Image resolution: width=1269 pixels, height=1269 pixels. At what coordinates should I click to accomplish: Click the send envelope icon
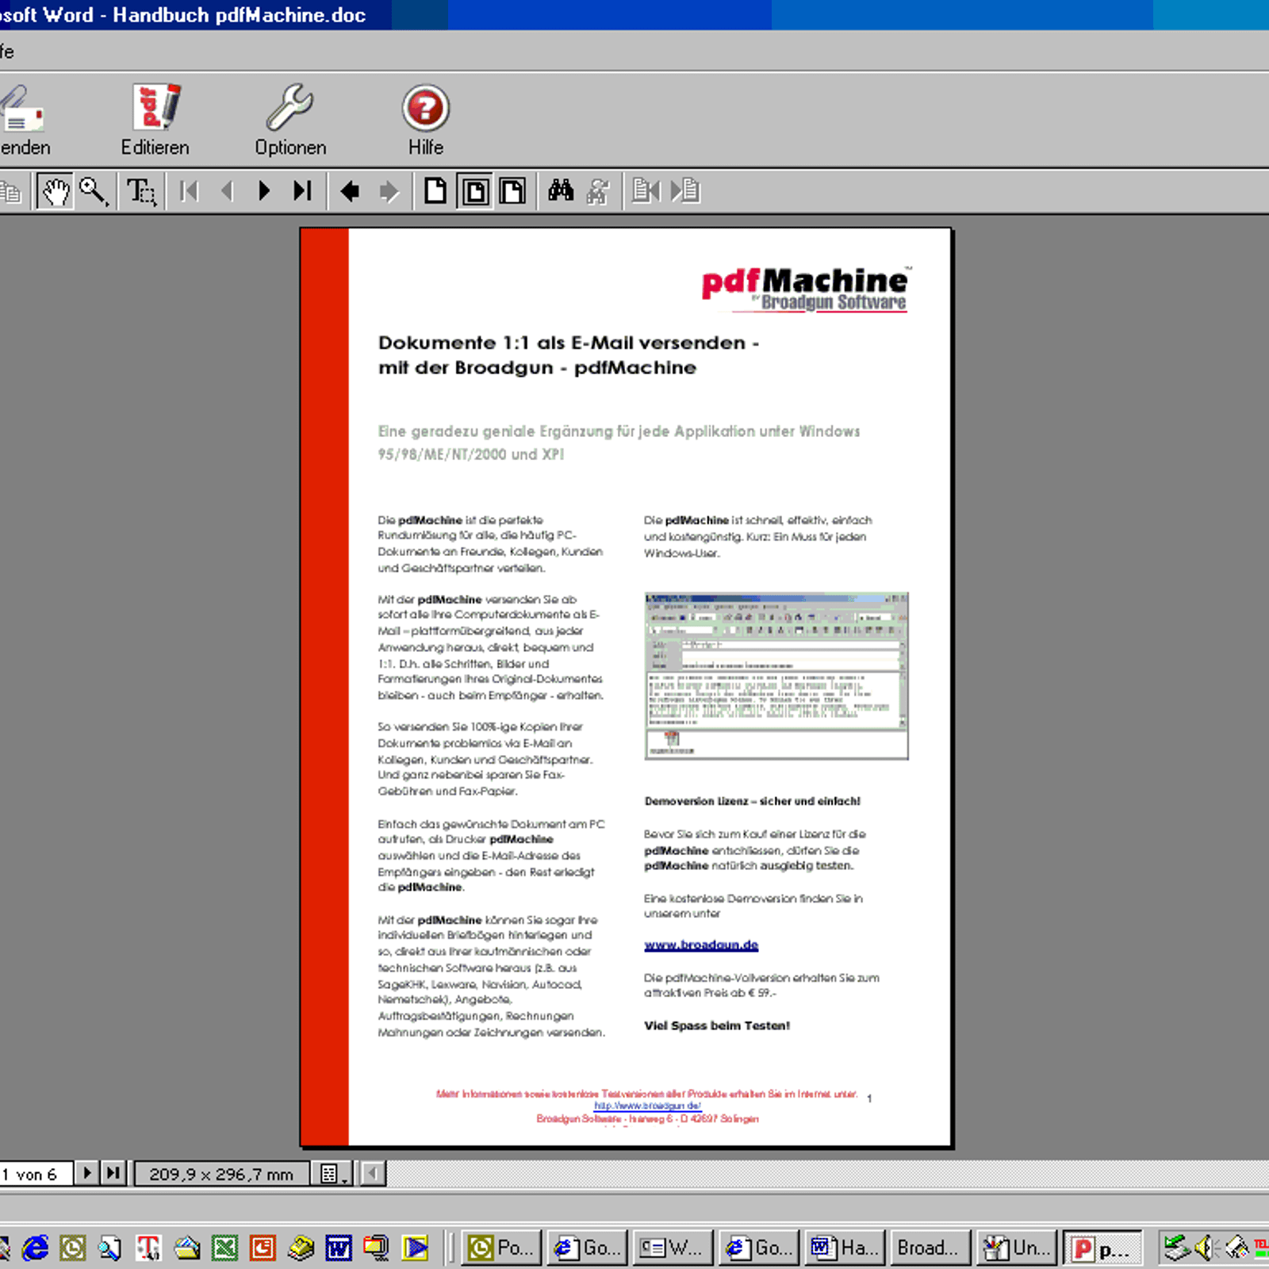point(22,119)
